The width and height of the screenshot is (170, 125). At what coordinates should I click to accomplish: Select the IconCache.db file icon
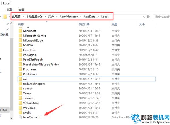20,117
